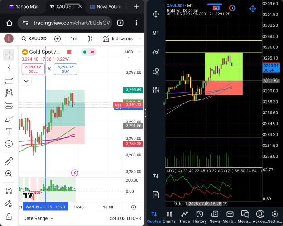Open browser three-dot overflow menu
Screen dimensions: 283x226
pyautogui.click(x=136, y=23)
